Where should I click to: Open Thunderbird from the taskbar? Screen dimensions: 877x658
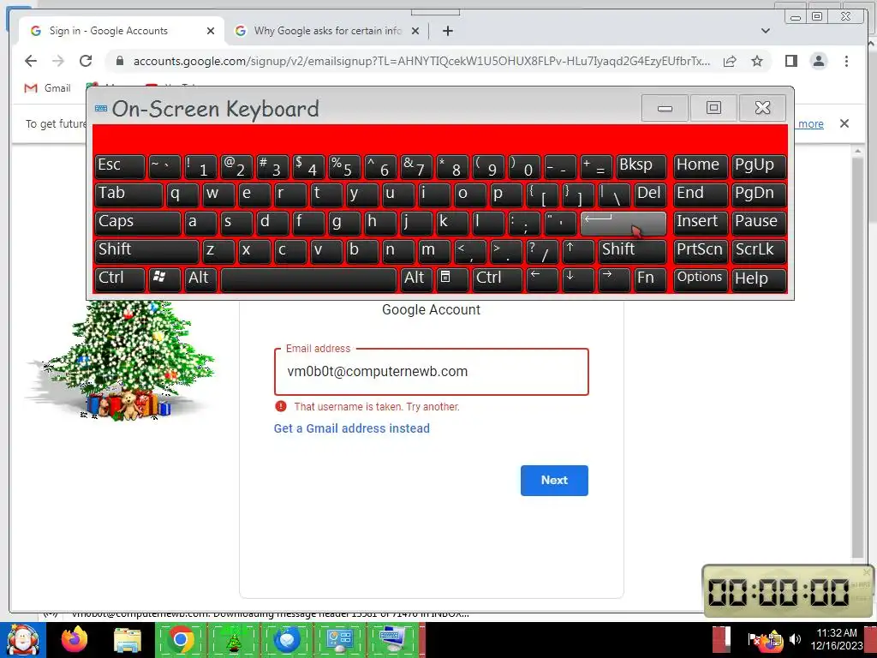pos(287,639)
